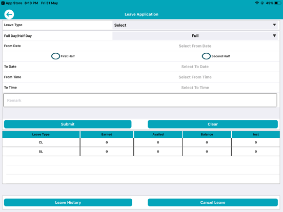
Task: Select the Second Half radio button
Action: click(x=206, y=56)
